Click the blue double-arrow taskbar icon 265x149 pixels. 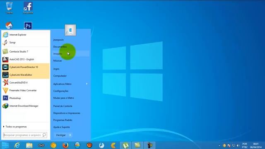(x=77, y=145)
